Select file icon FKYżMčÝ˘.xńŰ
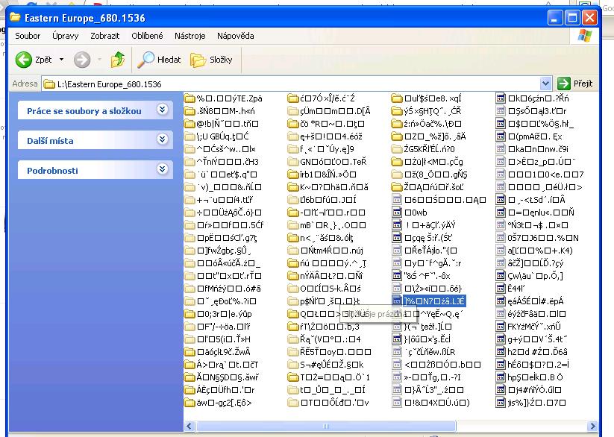The width and height of the screenshot is (614, 437). (x=501, y=327)
